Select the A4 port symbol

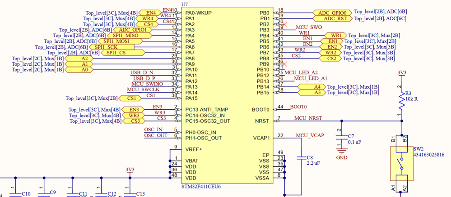pyautogui.click(x=312, y=87)
